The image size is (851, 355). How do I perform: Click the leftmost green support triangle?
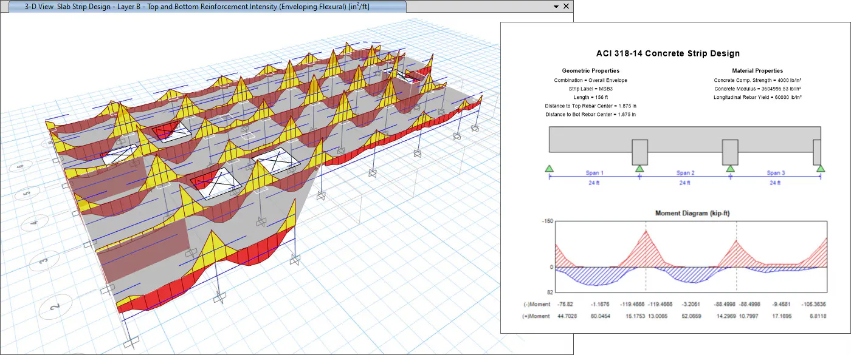coord(549,169)
